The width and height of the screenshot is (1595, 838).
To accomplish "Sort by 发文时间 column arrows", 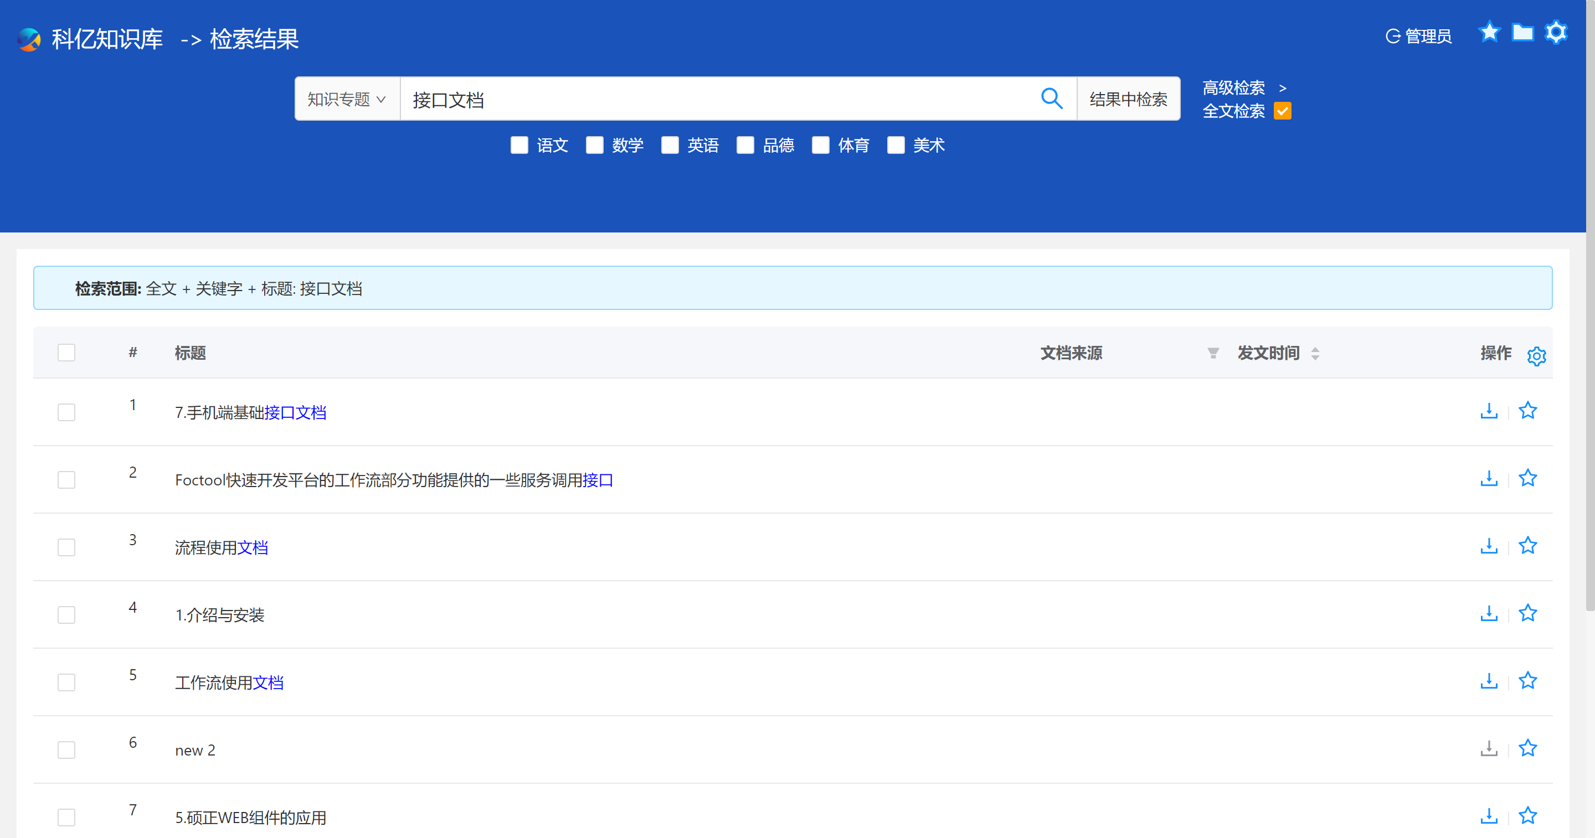I will click(1315, 353).
